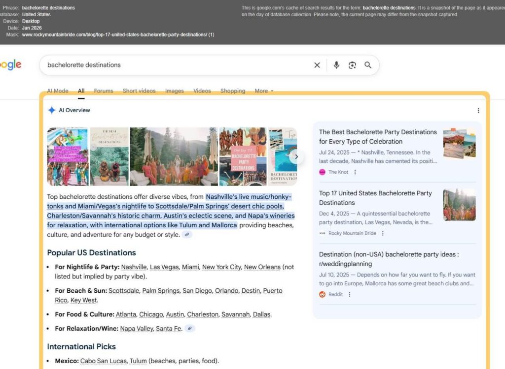This screenshot has width=505, height=369.
Task: Switch to the Forums tab
Action: click(x=104, y=91)
